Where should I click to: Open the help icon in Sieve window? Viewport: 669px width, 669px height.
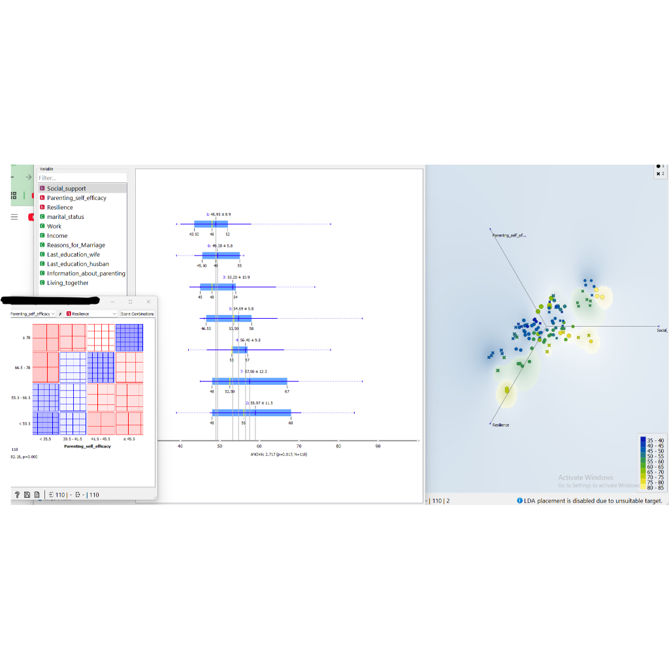(17, 495)
